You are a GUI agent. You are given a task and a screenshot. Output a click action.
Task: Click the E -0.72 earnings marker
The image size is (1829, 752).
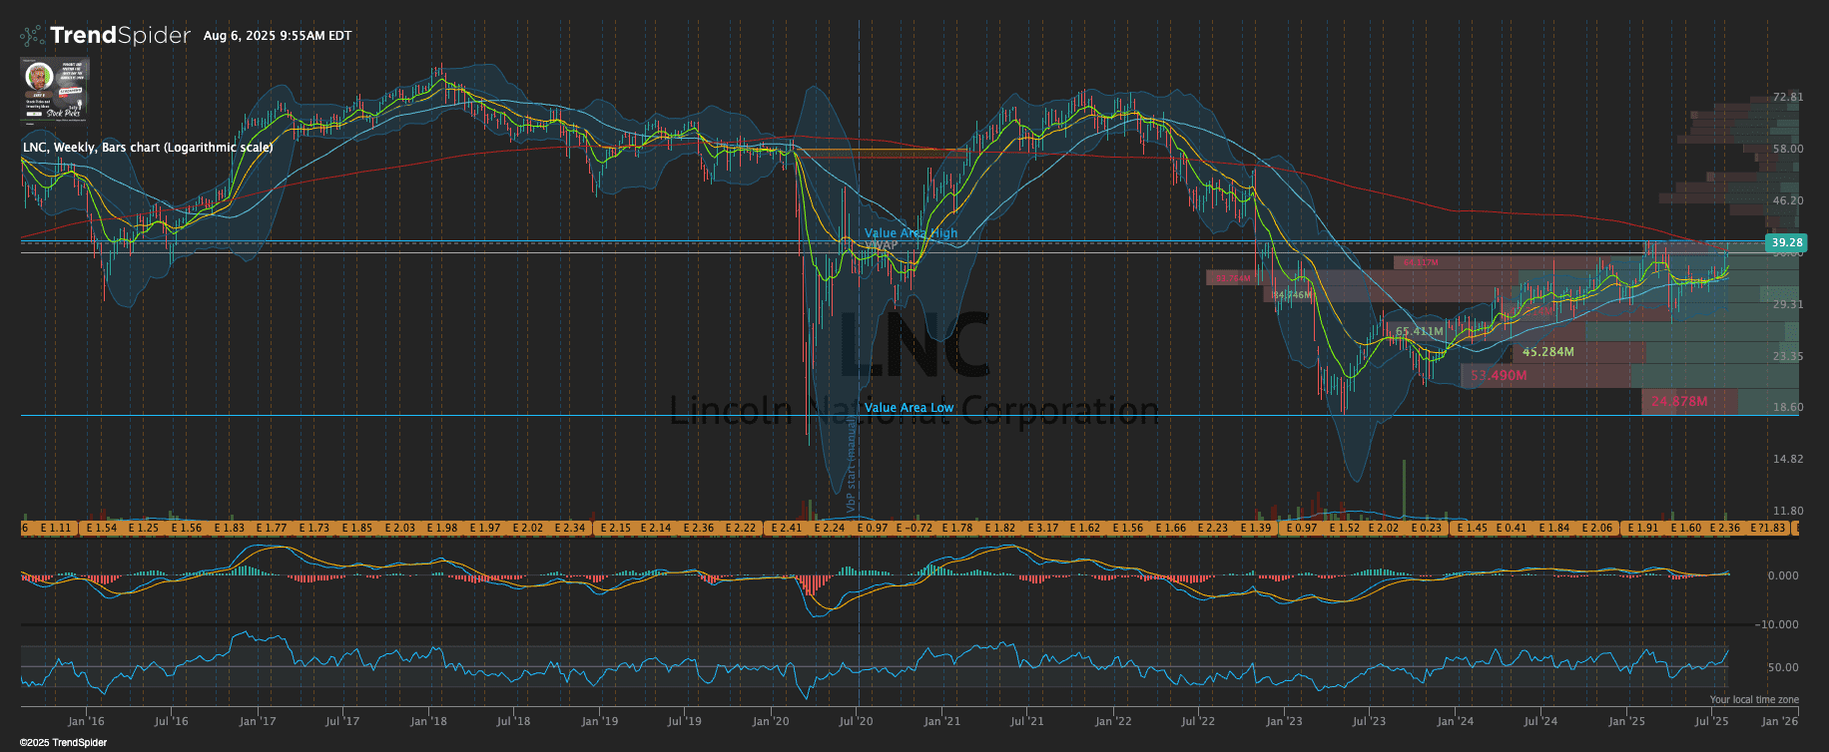pos(914,528)
